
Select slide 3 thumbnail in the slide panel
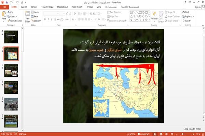[x=11, y=71]
